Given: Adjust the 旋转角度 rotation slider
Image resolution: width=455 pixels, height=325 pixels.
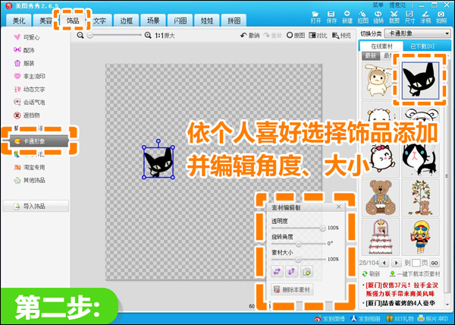Looking at the screenshot, I should 299,244.
